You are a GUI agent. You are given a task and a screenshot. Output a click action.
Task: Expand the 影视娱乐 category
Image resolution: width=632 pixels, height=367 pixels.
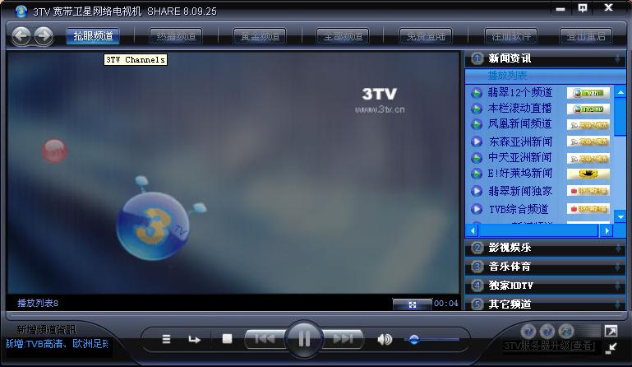(510, 248)
